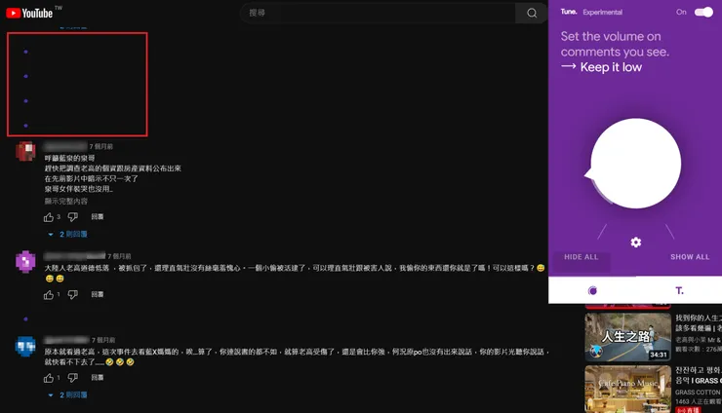Switch off the Tune On toggle
The height and width of the screenshot is (413, 722).
click(703, 12)
